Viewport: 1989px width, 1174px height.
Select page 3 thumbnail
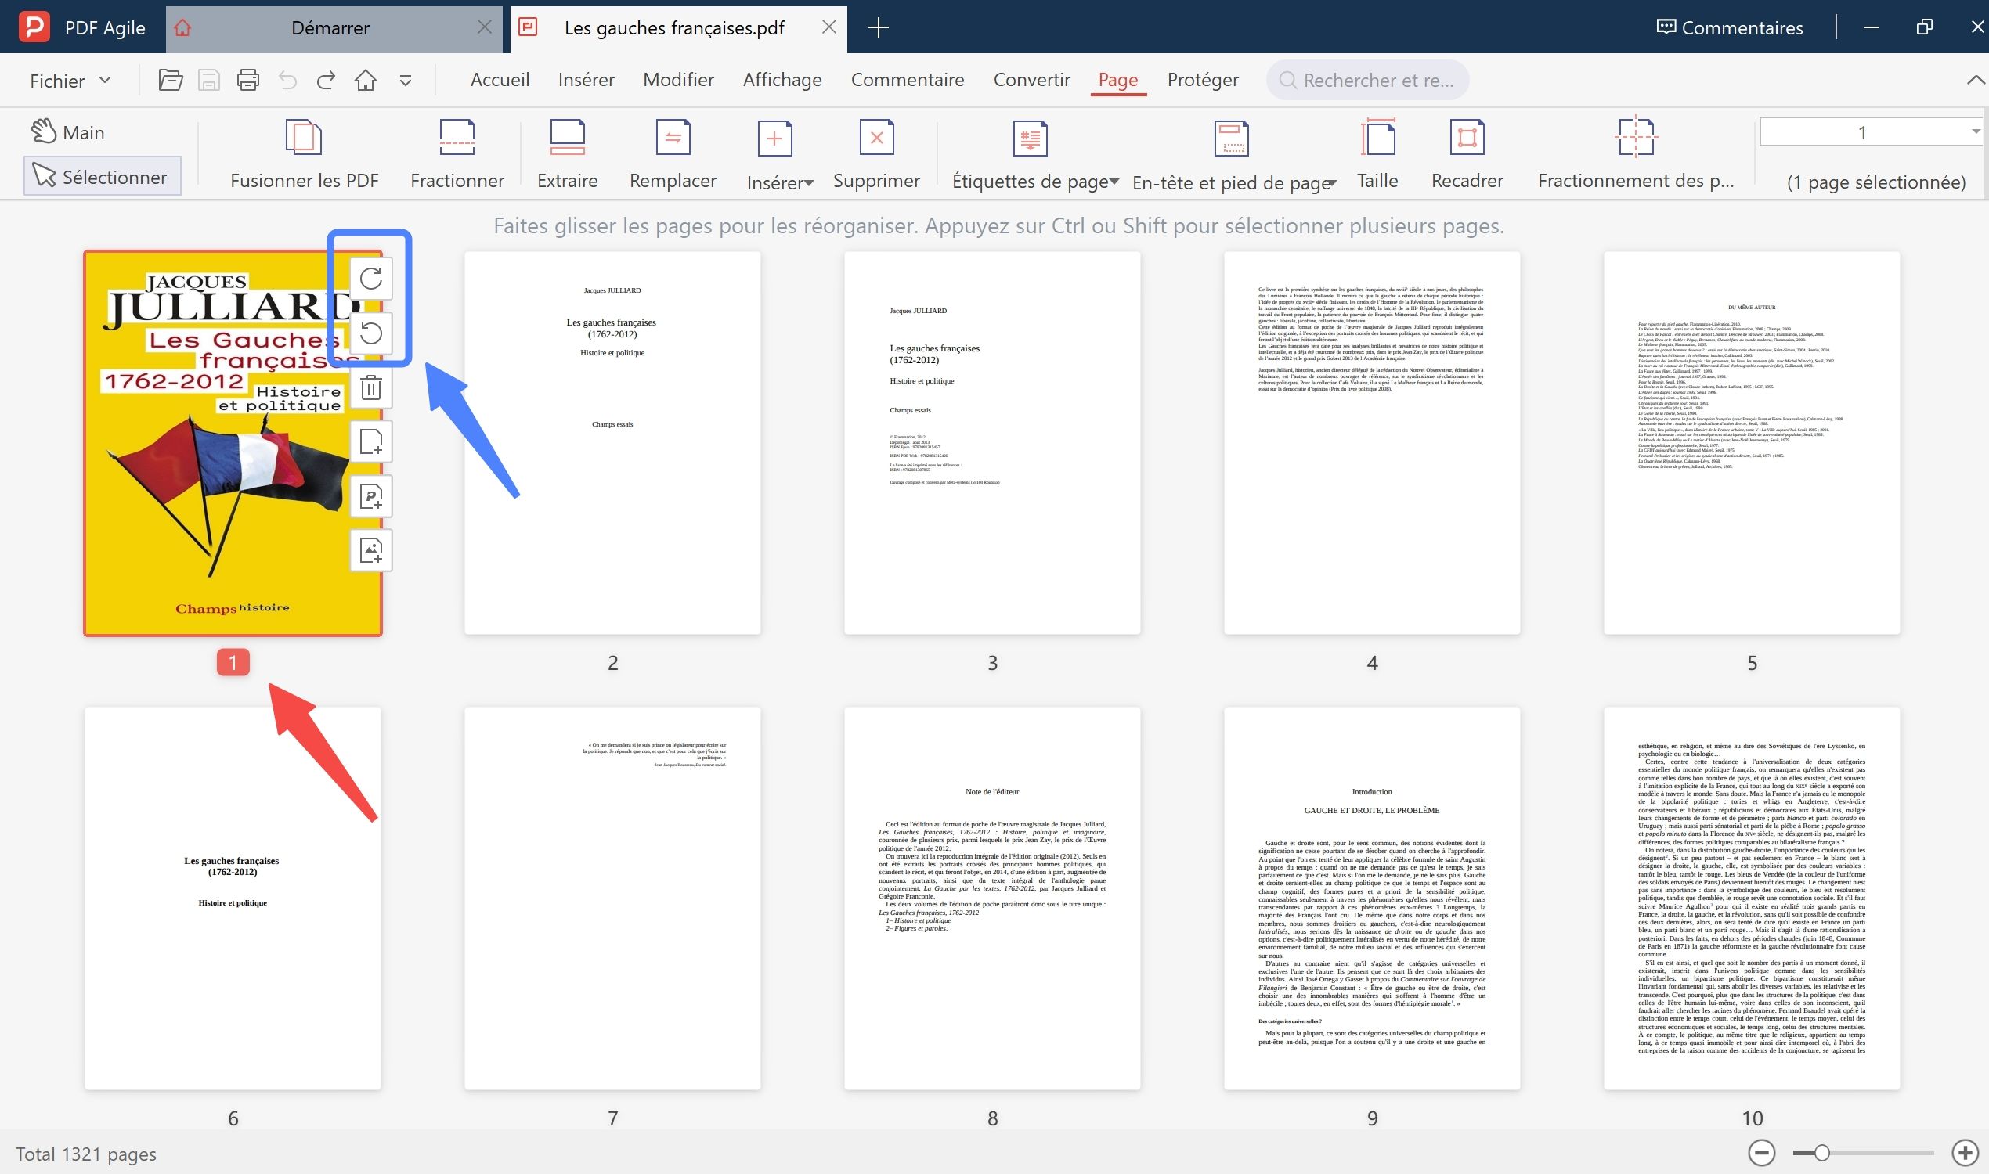click(991, 443)
